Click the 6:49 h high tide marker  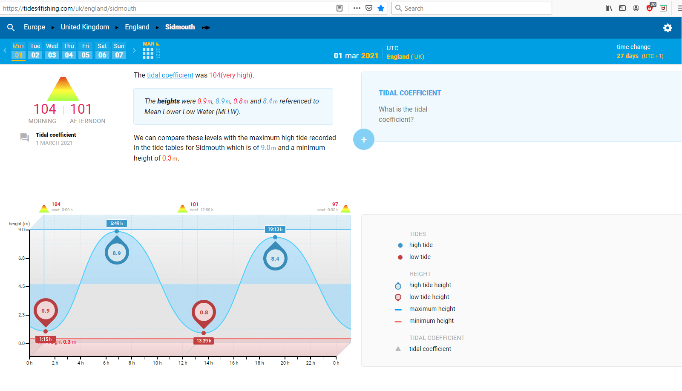tap(117, 223)
